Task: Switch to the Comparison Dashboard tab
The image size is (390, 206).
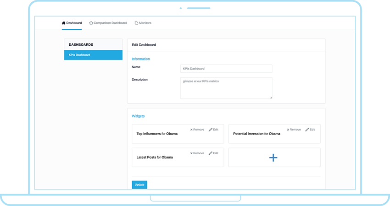Action: (x=108, y=23)
